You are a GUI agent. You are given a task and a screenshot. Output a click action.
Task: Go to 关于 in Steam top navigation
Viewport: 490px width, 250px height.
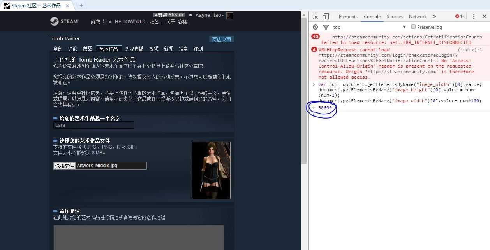point(171,22)
